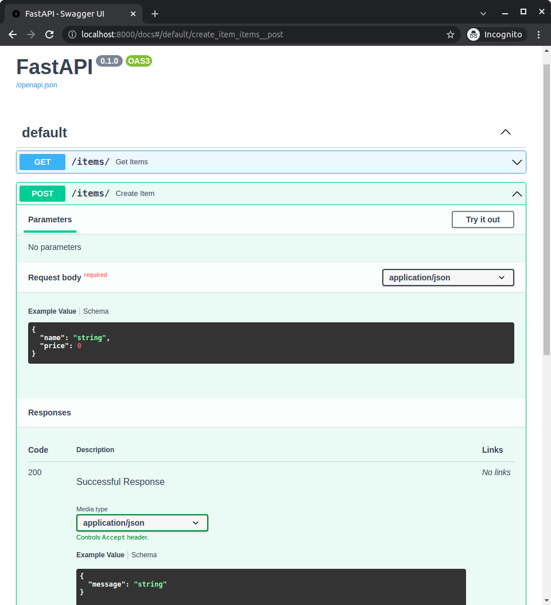Screen dimensions: 551x605
Task: Click the Try it out button
Action: (x=482, y=219)
